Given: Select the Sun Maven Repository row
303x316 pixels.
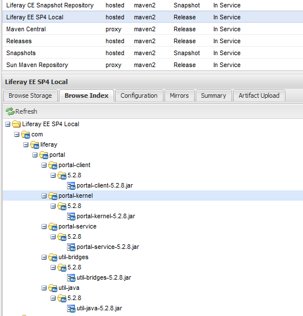Looking at the screenshot, I should point(153,65).
